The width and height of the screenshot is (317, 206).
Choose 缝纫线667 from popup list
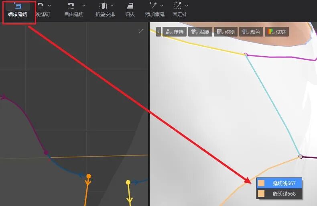tap(279, 183)
